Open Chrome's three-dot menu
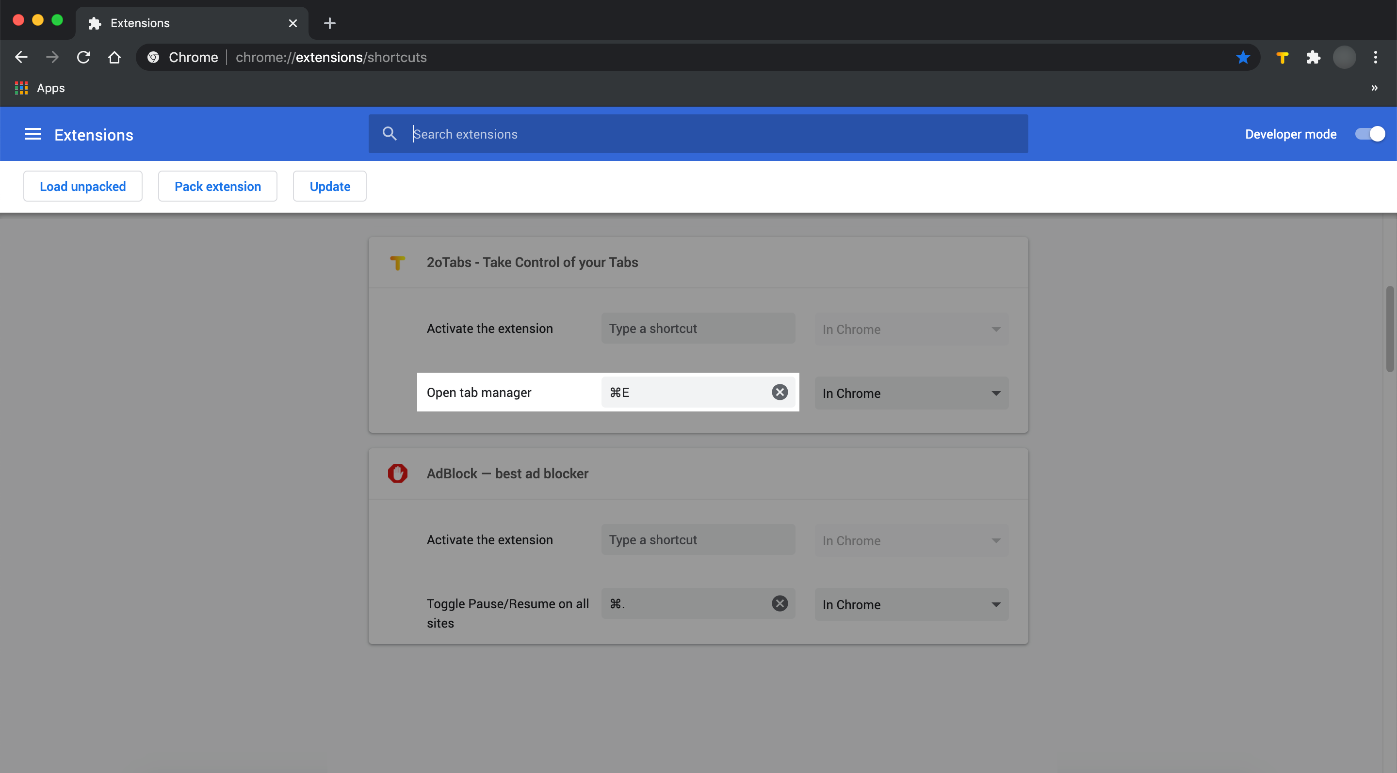 click(1375, 57)
